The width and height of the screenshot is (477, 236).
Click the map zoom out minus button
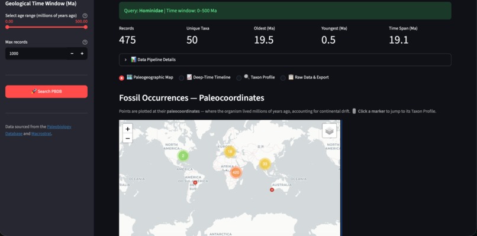(127, 139)
